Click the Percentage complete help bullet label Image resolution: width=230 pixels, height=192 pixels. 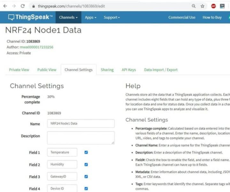(x=151, y=129)
